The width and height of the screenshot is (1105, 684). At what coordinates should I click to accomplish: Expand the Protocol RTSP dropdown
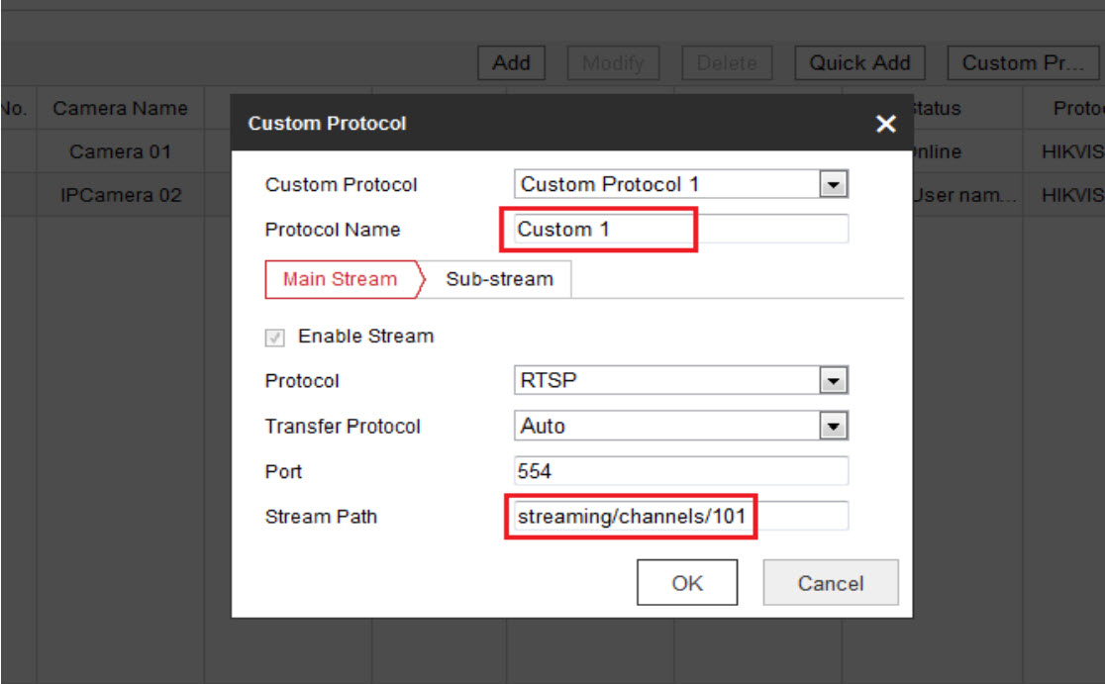835,381
